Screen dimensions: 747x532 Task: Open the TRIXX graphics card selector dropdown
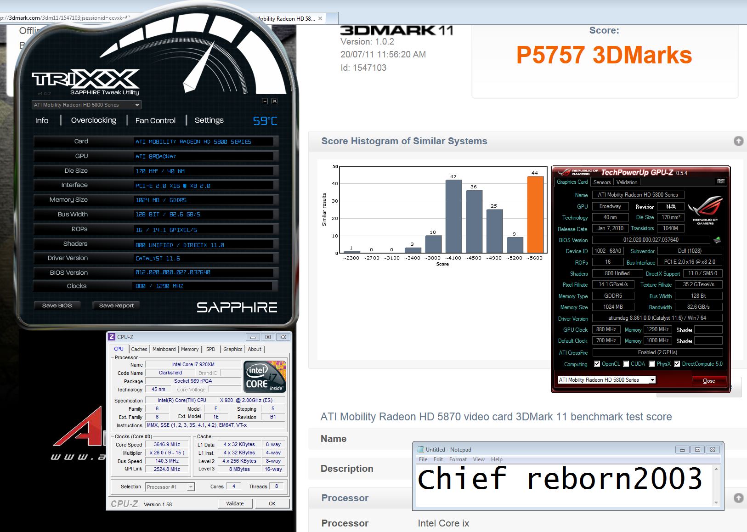tap(86, 105)
